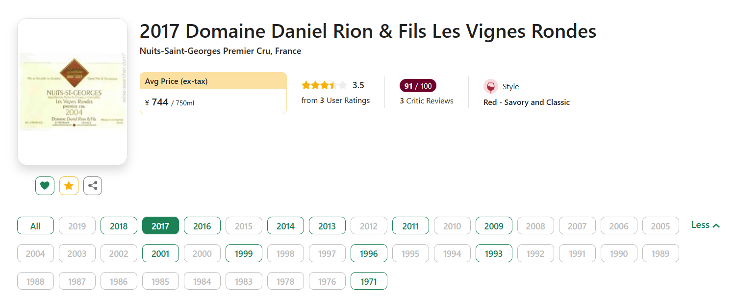Click the share icon below label
736x300 pixels.
tap(93, 186)
